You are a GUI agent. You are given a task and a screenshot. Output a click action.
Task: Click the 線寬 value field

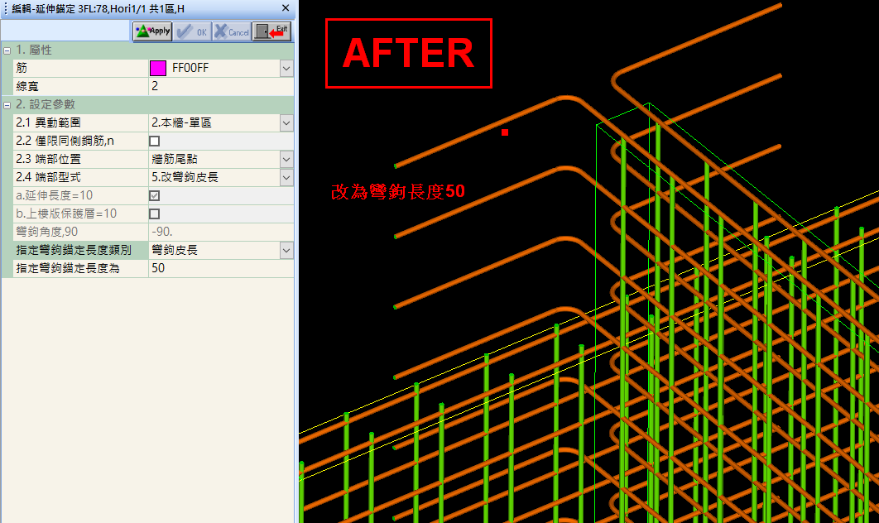coord(221,86)
